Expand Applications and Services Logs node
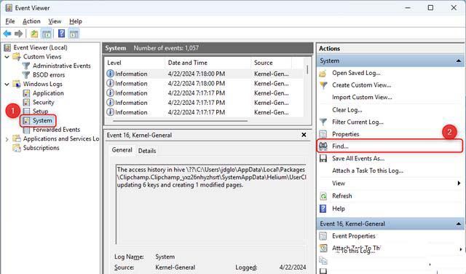This screenshot has height=274, width=466. 7,139
